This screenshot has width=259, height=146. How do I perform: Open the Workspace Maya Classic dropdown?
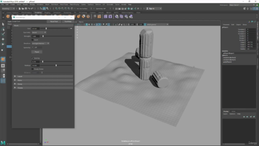[242, 5]
